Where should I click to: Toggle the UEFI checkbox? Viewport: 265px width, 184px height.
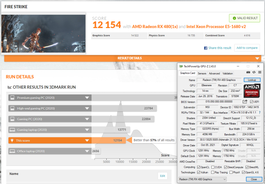(252, 102)
